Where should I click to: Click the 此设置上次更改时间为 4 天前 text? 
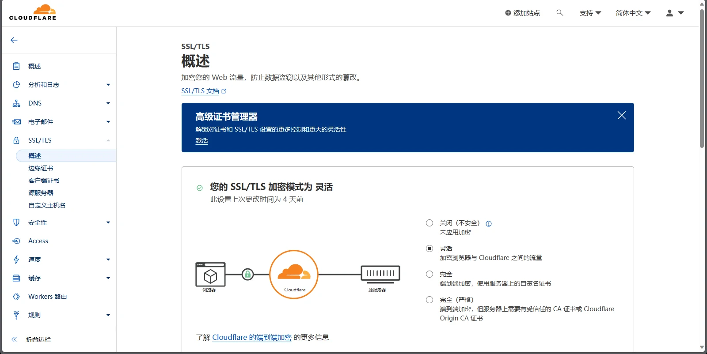click(x=257, y=200)
